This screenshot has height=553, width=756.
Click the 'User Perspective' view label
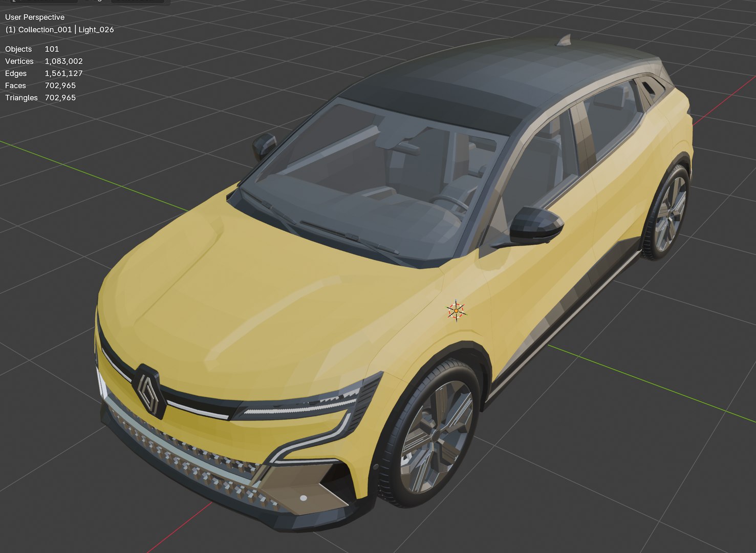tap(35, 17)
